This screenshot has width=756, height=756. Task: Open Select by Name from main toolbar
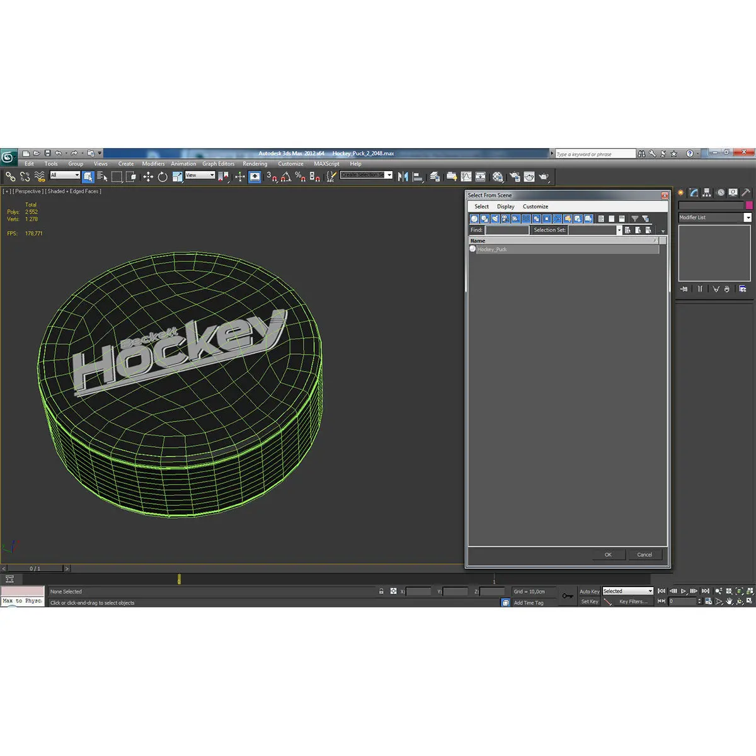(102, 177)
